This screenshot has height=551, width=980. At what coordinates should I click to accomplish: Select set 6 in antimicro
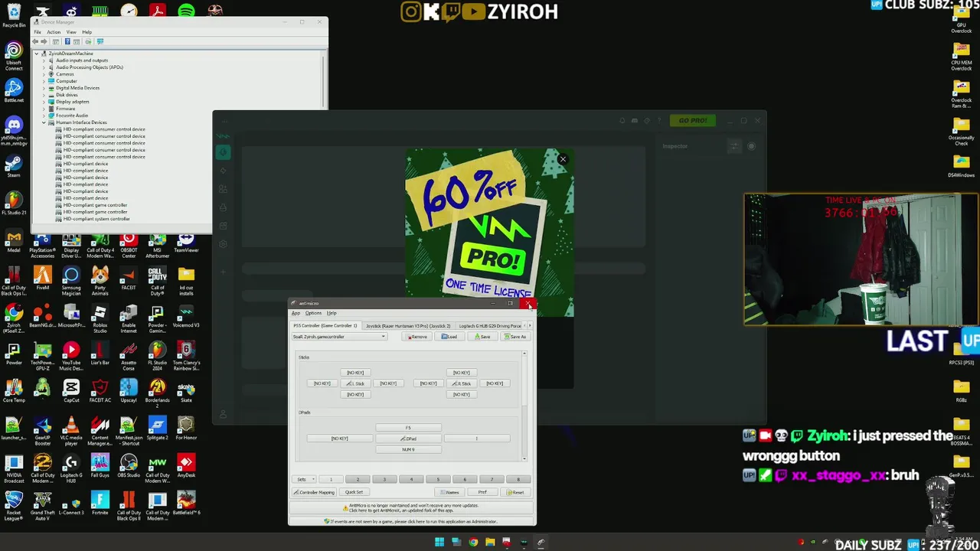point(465,479)
